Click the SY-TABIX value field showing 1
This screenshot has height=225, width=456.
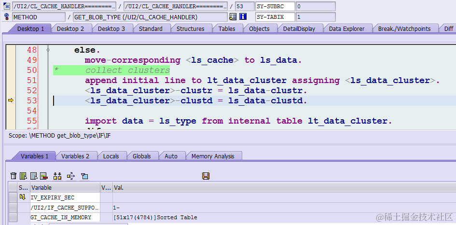click(316, 17)
